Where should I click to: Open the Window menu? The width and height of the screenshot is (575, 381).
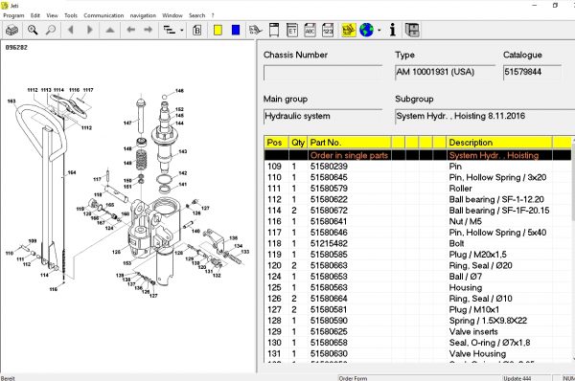[172, 15]
